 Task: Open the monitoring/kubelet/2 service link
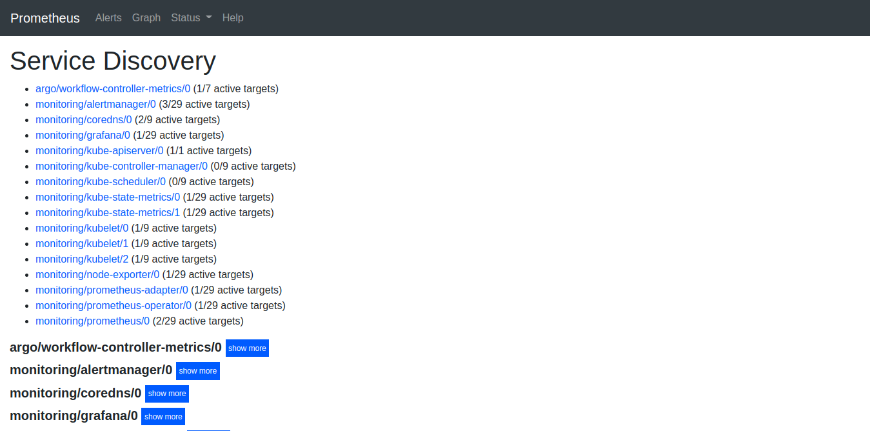click(82, 259)
